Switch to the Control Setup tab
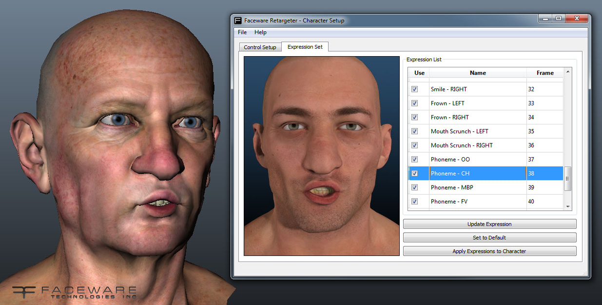Viewport: 602px width, 305px height. (260, 47)
